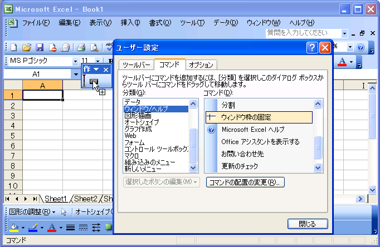
Task: Select 新しいメニュー category
Action: pyautogui.click(x=156, y=169)
